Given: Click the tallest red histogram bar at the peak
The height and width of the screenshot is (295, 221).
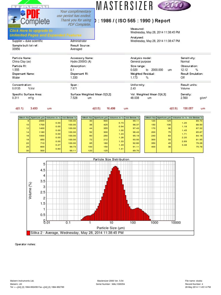Looking at the screenshot, I should pyautogui.click(x=115, y=193).
